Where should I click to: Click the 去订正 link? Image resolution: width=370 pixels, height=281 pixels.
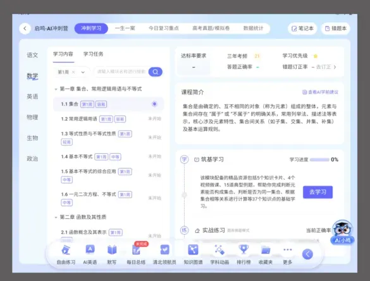(326, 67)
